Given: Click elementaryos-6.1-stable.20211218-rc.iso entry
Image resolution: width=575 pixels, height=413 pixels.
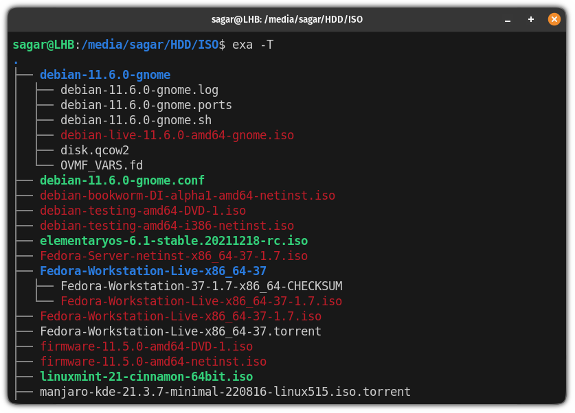Looking at the screenshot, I should point(174,241).
